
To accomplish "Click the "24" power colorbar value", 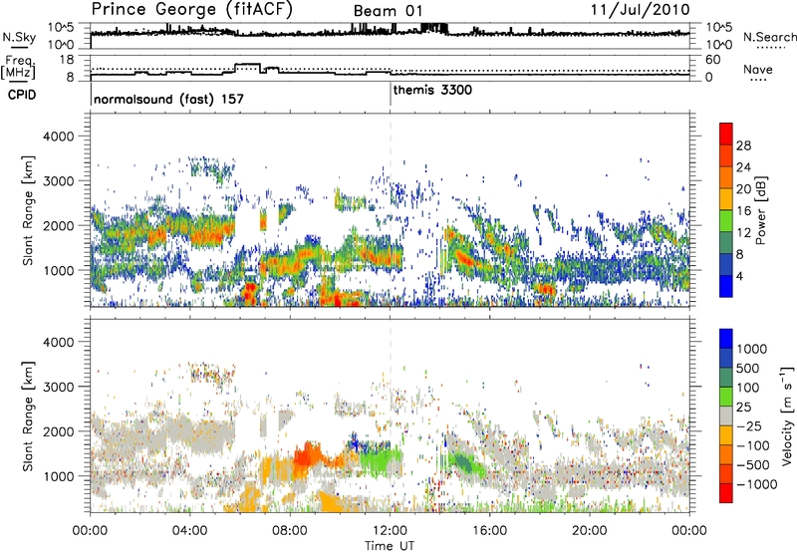I will coord(743,167).
